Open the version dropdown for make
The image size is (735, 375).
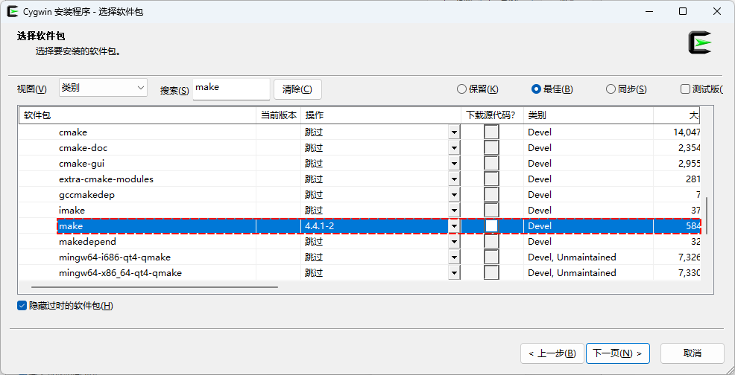pos(454,226)
